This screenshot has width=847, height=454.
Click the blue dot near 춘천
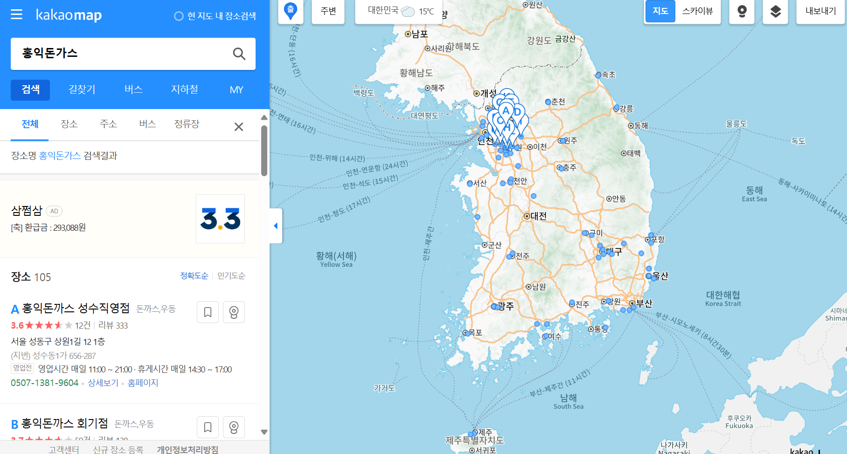tap(548, 102)
